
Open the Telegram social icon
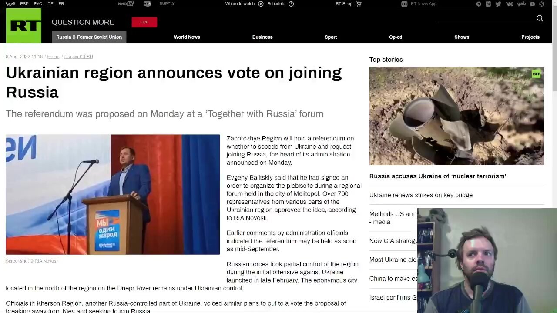coord(479,4)
